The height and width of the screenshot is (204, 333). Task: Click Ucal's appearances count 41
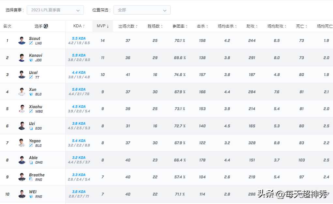point(128,74)
